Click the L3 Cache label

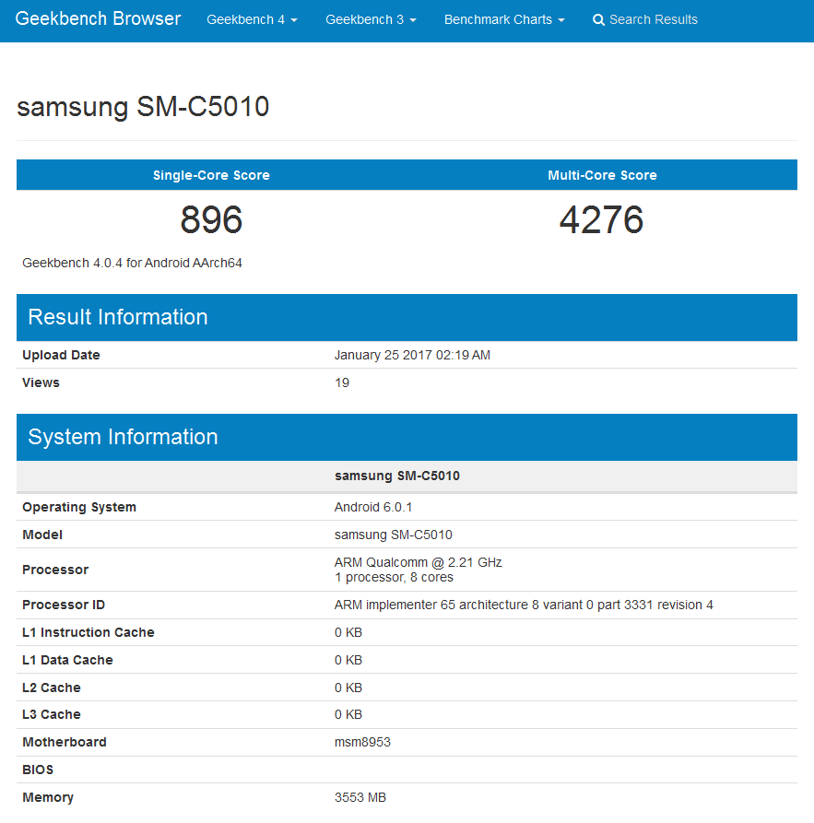52,714
